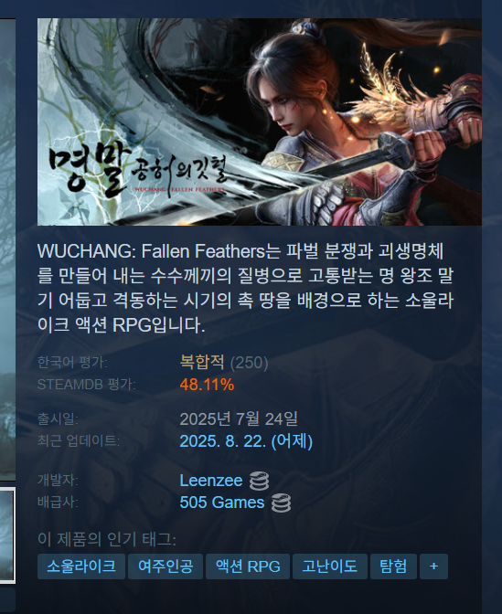Select the 탐험 tag
The image size is (502, 614).
coord(393,566)
